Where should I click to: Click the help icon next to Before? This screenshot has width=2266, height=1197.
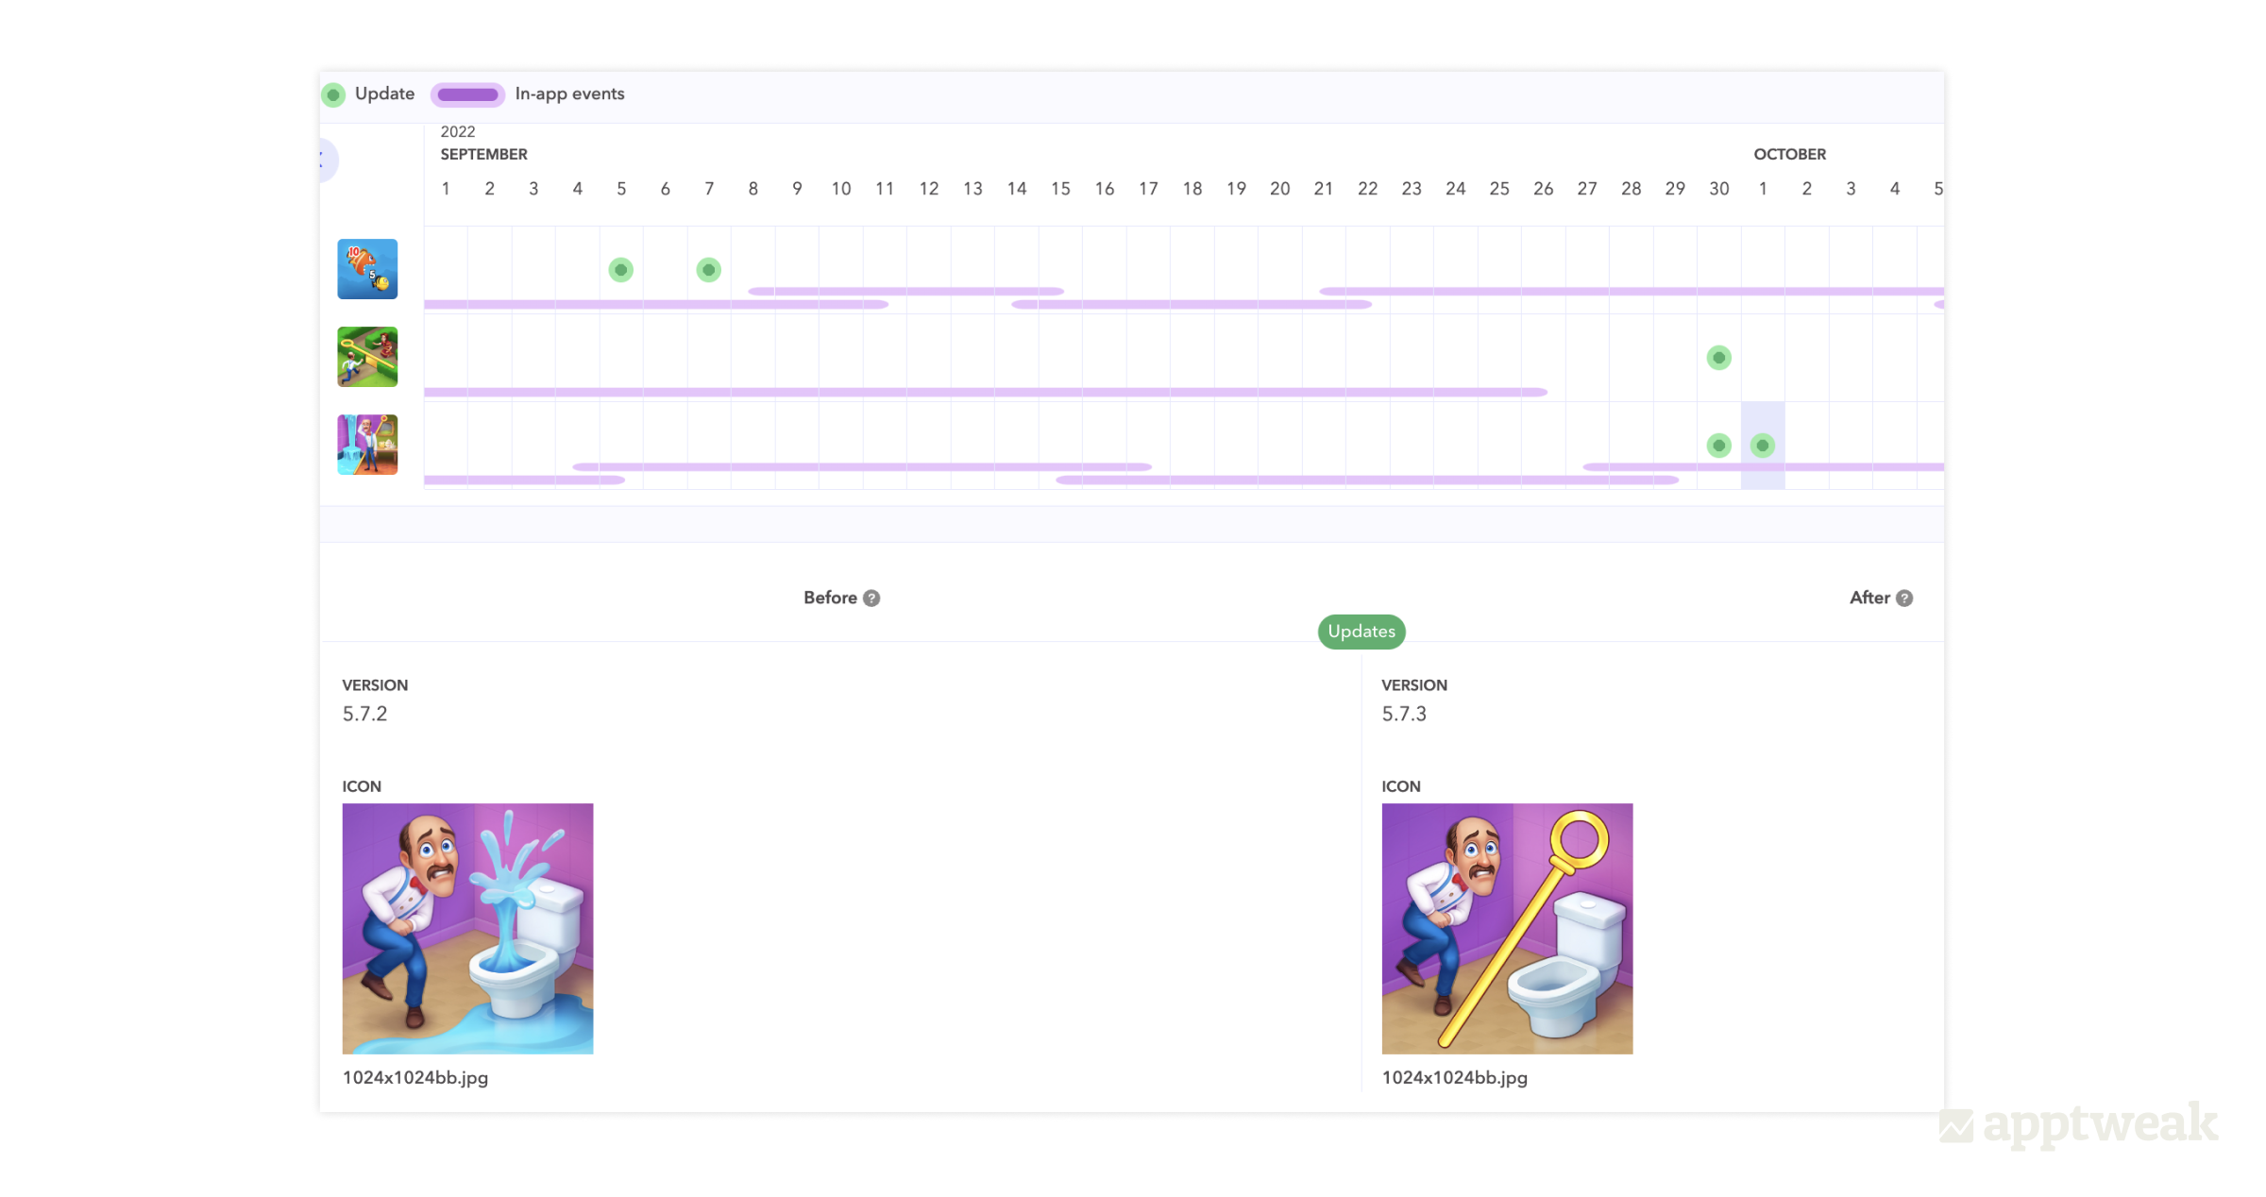click(871, 598)
